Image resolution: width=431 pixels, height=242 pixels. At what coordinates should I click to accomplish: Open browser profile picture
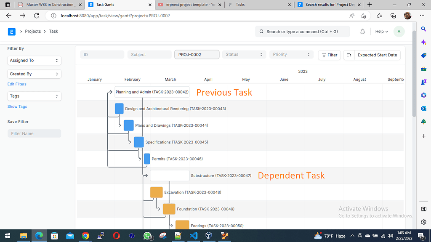407,16
